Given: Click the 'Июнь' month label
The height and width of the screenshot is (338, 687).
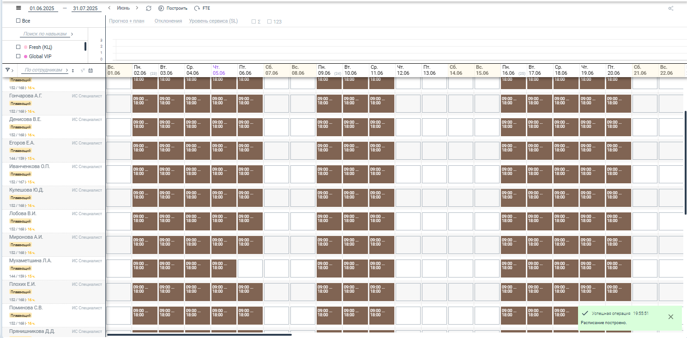Looking at the screenshot, I should (123, 8).
